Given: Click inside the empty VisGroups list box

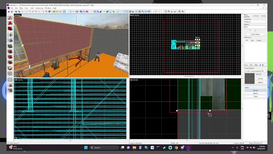Looking at the screenshot, I should tap(255, 52).
